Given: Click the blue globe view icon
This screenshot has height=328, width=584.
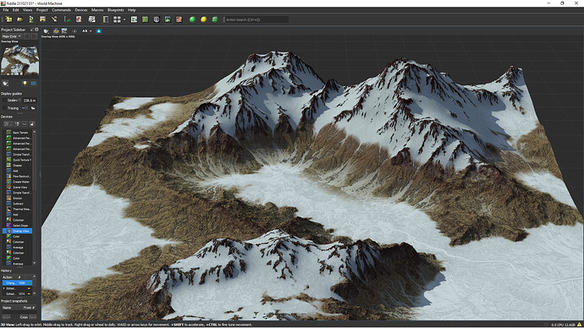Looking at the screenshot, I should (x=157, y=19).
